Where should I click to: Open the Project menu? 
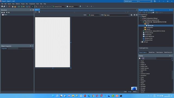click(23, 4)
